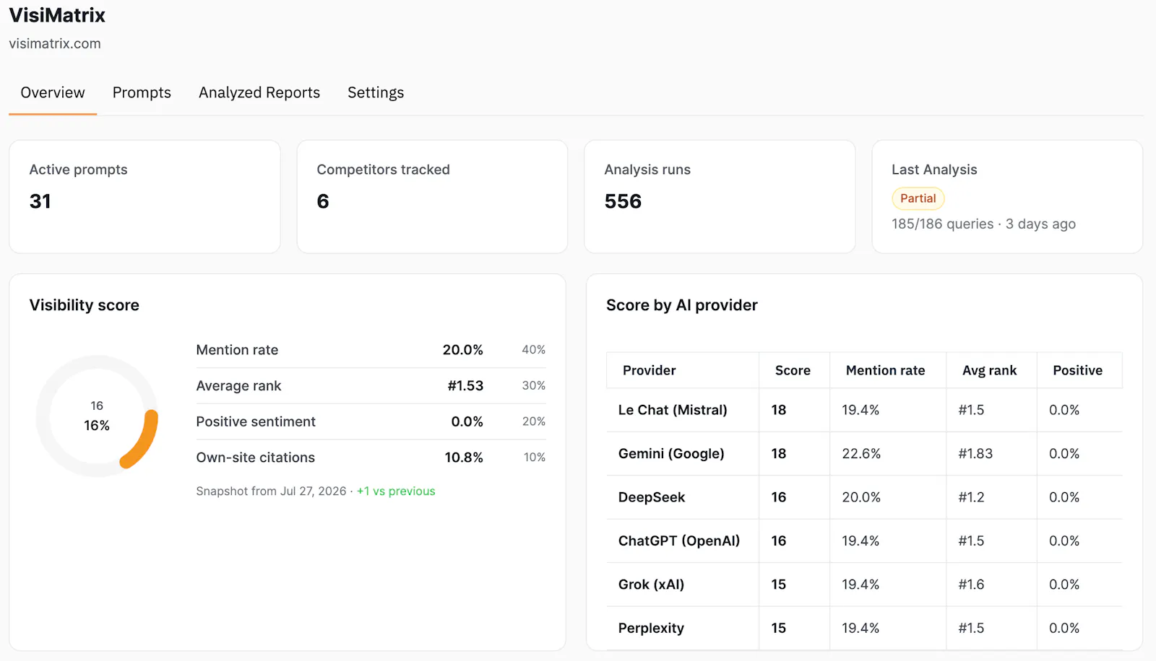Select the Mention rate metric label

(237, 350)
